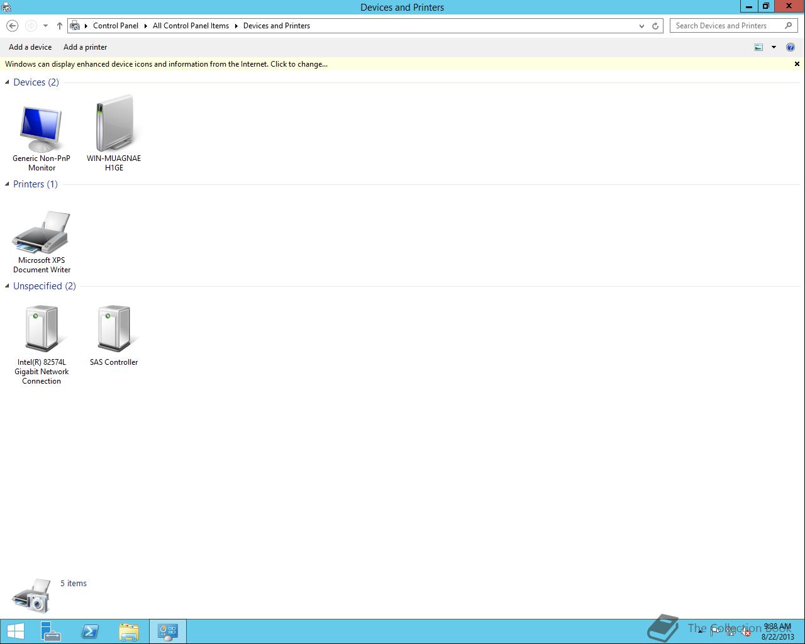805x644 pixels.
Task: Click the window system menu icon in title bar
Action: 6,7
